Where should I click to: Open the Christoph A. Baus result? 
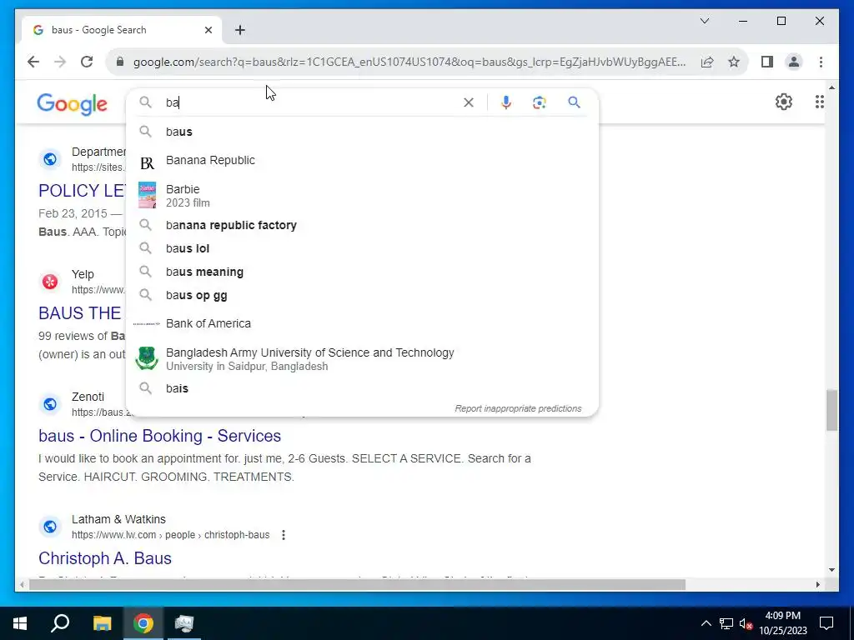tap(105, 558)
